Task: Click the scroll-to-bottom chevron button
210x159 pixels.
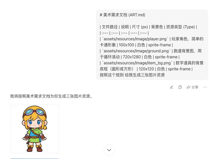Action: (x=109, y=150)
